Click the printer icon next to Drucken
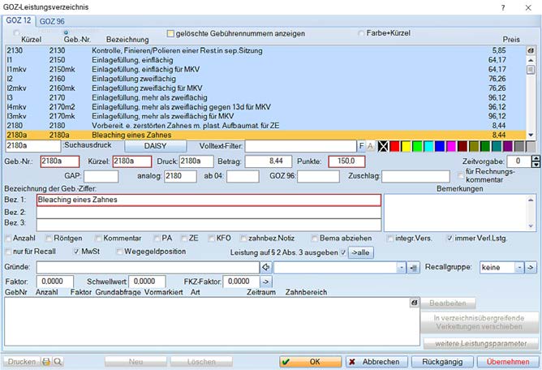The width and height of the screenshot is (542, 370). (x=46, y=361)
